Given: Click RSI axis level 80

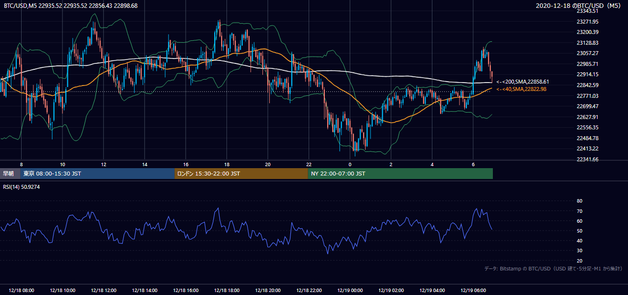Looking at the screenshot, I should (x=579, y=201).
